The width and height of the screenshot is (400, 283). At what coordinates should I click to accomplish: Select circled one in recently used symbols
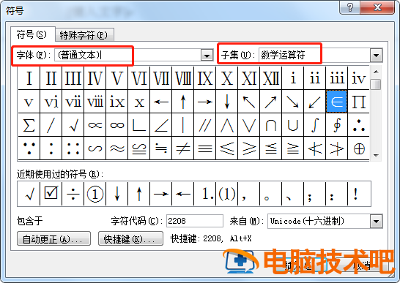pyautogui.click(x=95, y=194)
